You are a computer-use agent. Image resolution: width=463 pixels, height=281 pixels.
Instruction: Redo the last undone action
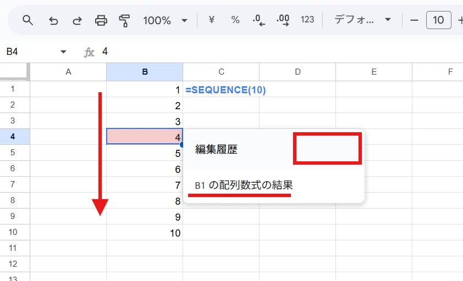click(x=77, y=21)
